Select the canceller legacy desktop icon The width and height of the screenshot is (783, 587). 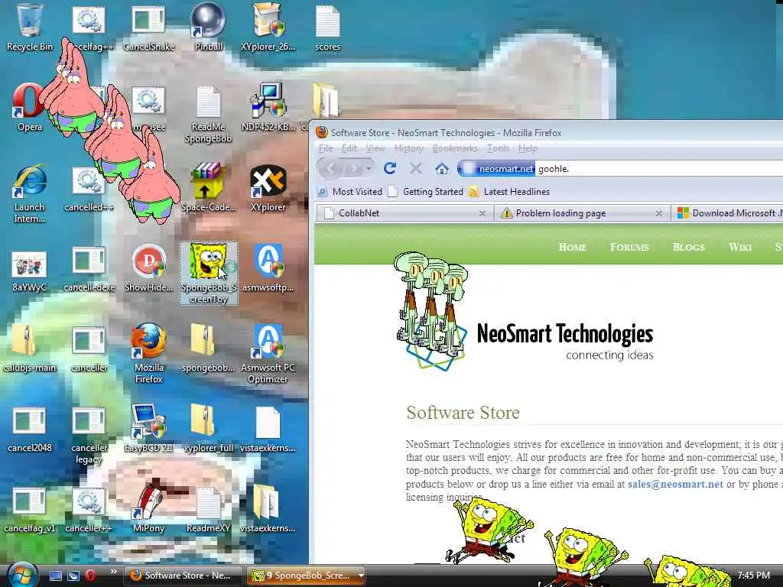89,434
